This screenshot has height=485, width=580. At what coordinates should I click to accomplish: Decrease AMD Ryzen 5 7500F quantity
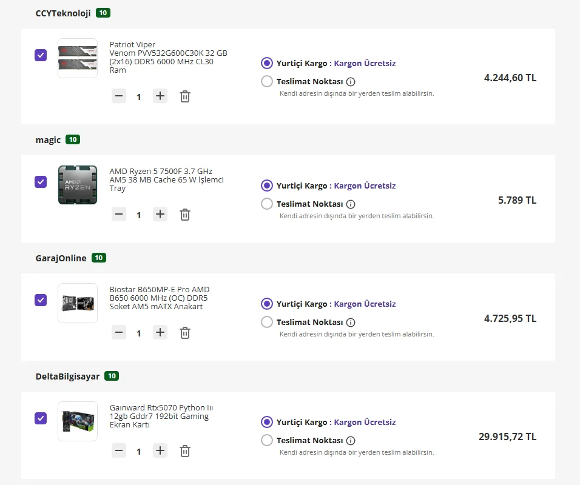[120, 214]
